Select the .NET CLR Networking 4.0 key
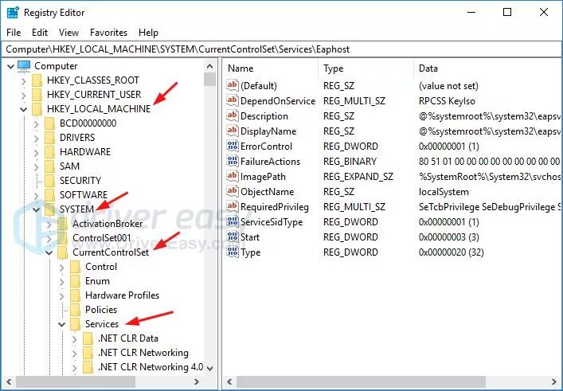Viewport: 563px width, 391px height. pos(151,367)
